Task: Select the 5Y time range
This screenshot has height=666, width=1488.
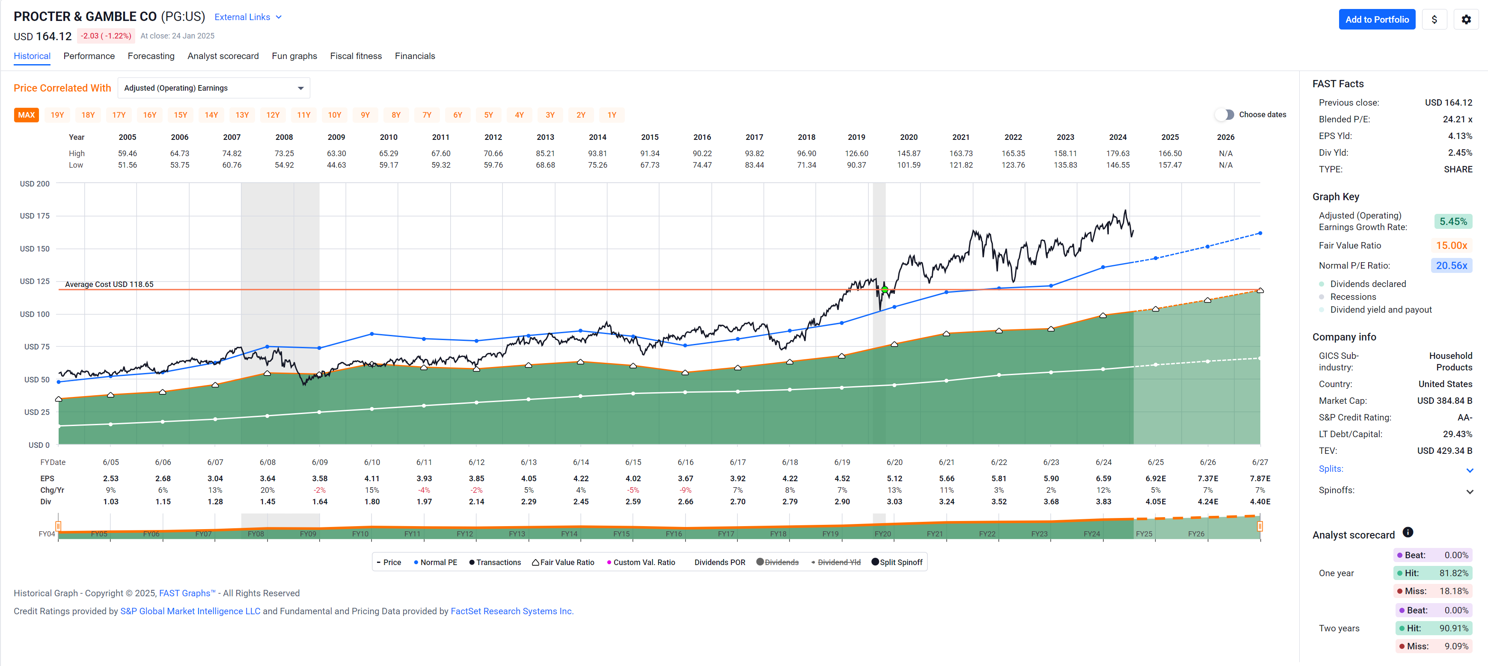Action: pyautogui.click(x=489, y=115)
